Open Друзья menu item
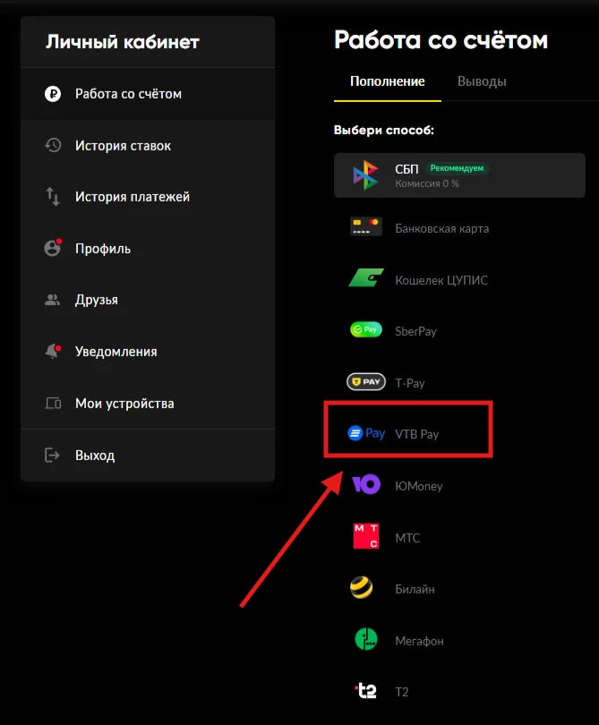 [148, 300]
